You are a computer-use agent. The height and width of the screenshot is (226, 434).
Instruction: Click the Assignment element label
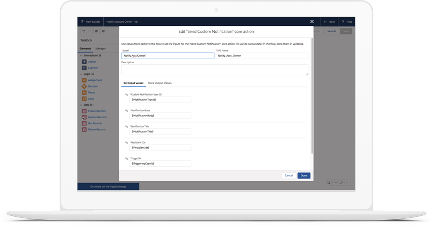coord(95,80)
